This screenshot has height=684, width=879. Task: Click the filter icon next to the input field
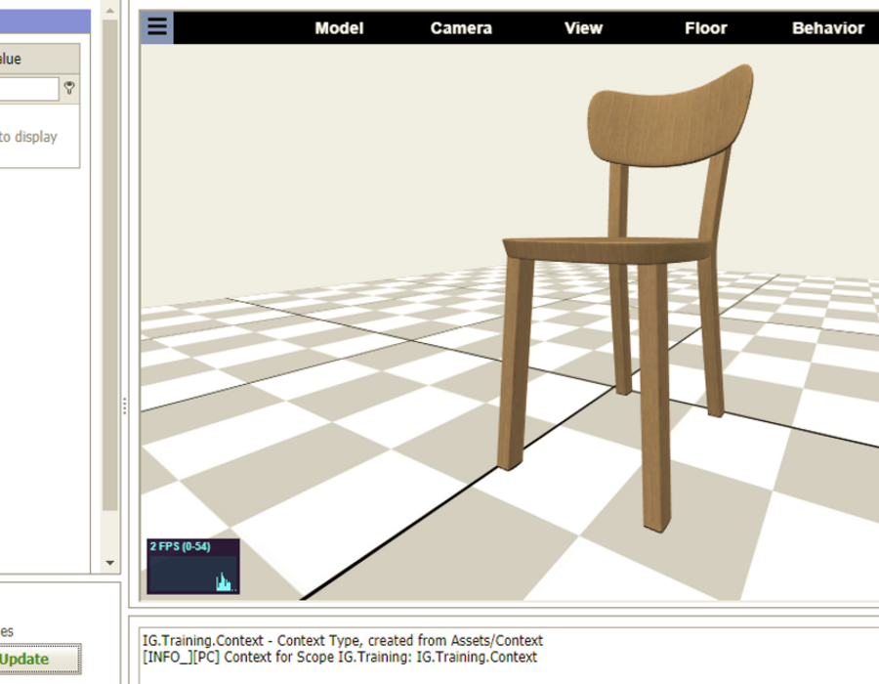pos(69,88)
